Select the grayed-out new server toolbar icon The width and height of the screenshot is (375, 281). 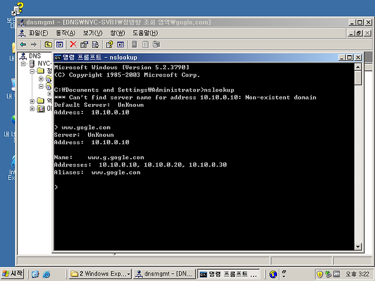pos(135,44)
